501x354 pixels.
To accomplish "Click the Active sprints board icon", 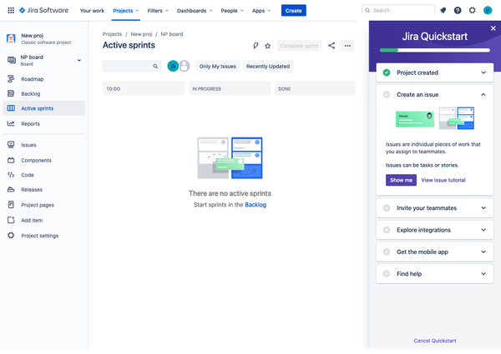I will point(11,108).
